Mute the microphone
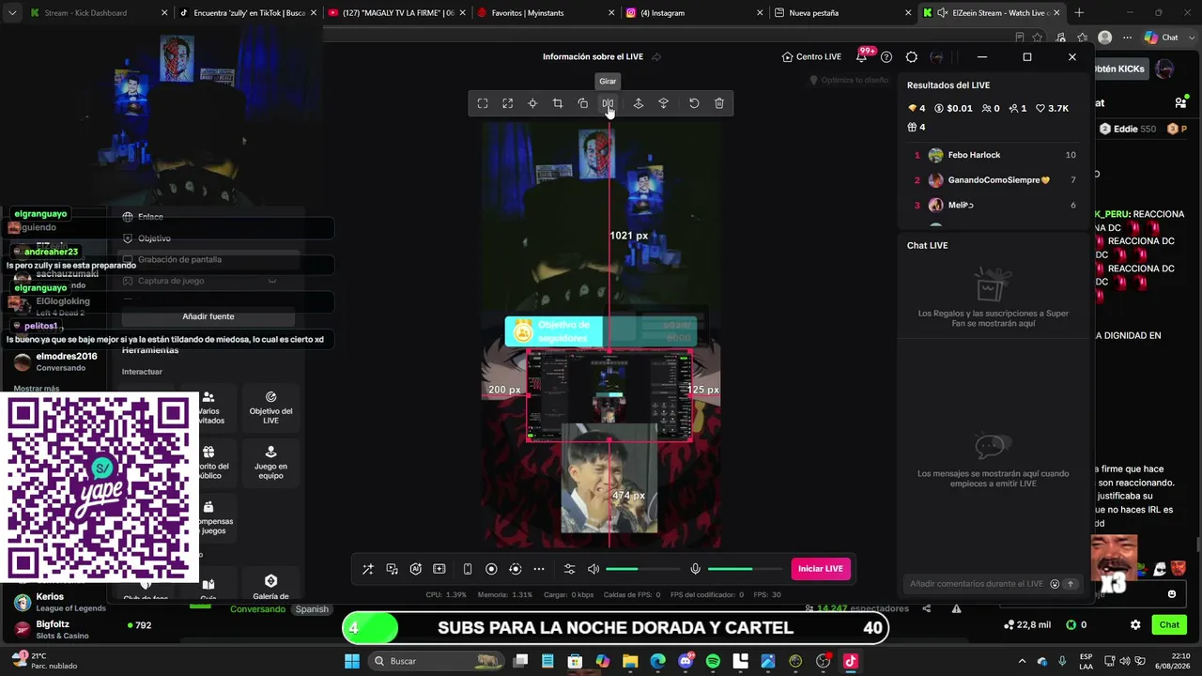Viewport: 1202px width, 676px height. pyautogui.click(x=696, y=569)
